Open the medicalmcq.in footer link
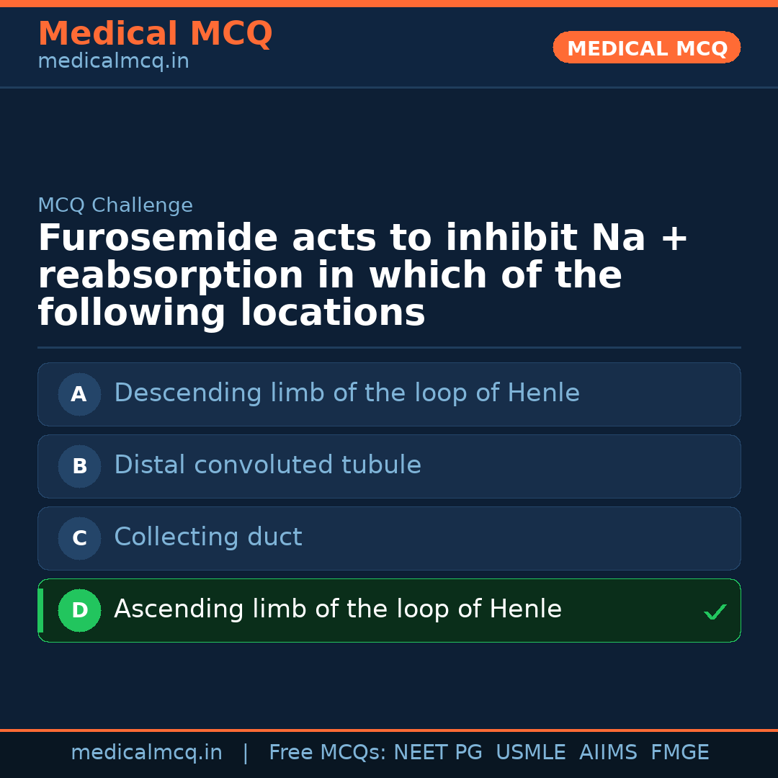The height and width of the screenshot is (778, 778). tap(147, 751)
